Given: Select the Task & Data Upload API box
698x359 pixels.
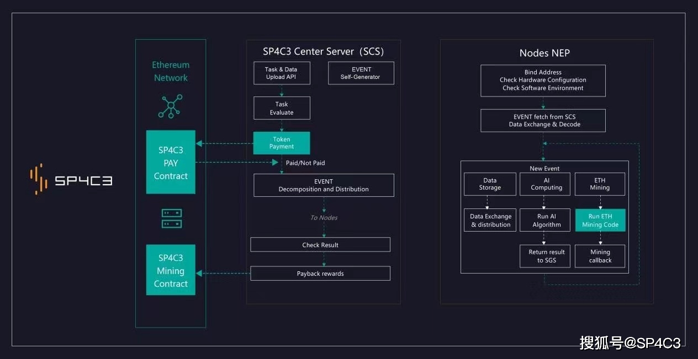Looking at the screenshot, I should [x=282, y=73].
